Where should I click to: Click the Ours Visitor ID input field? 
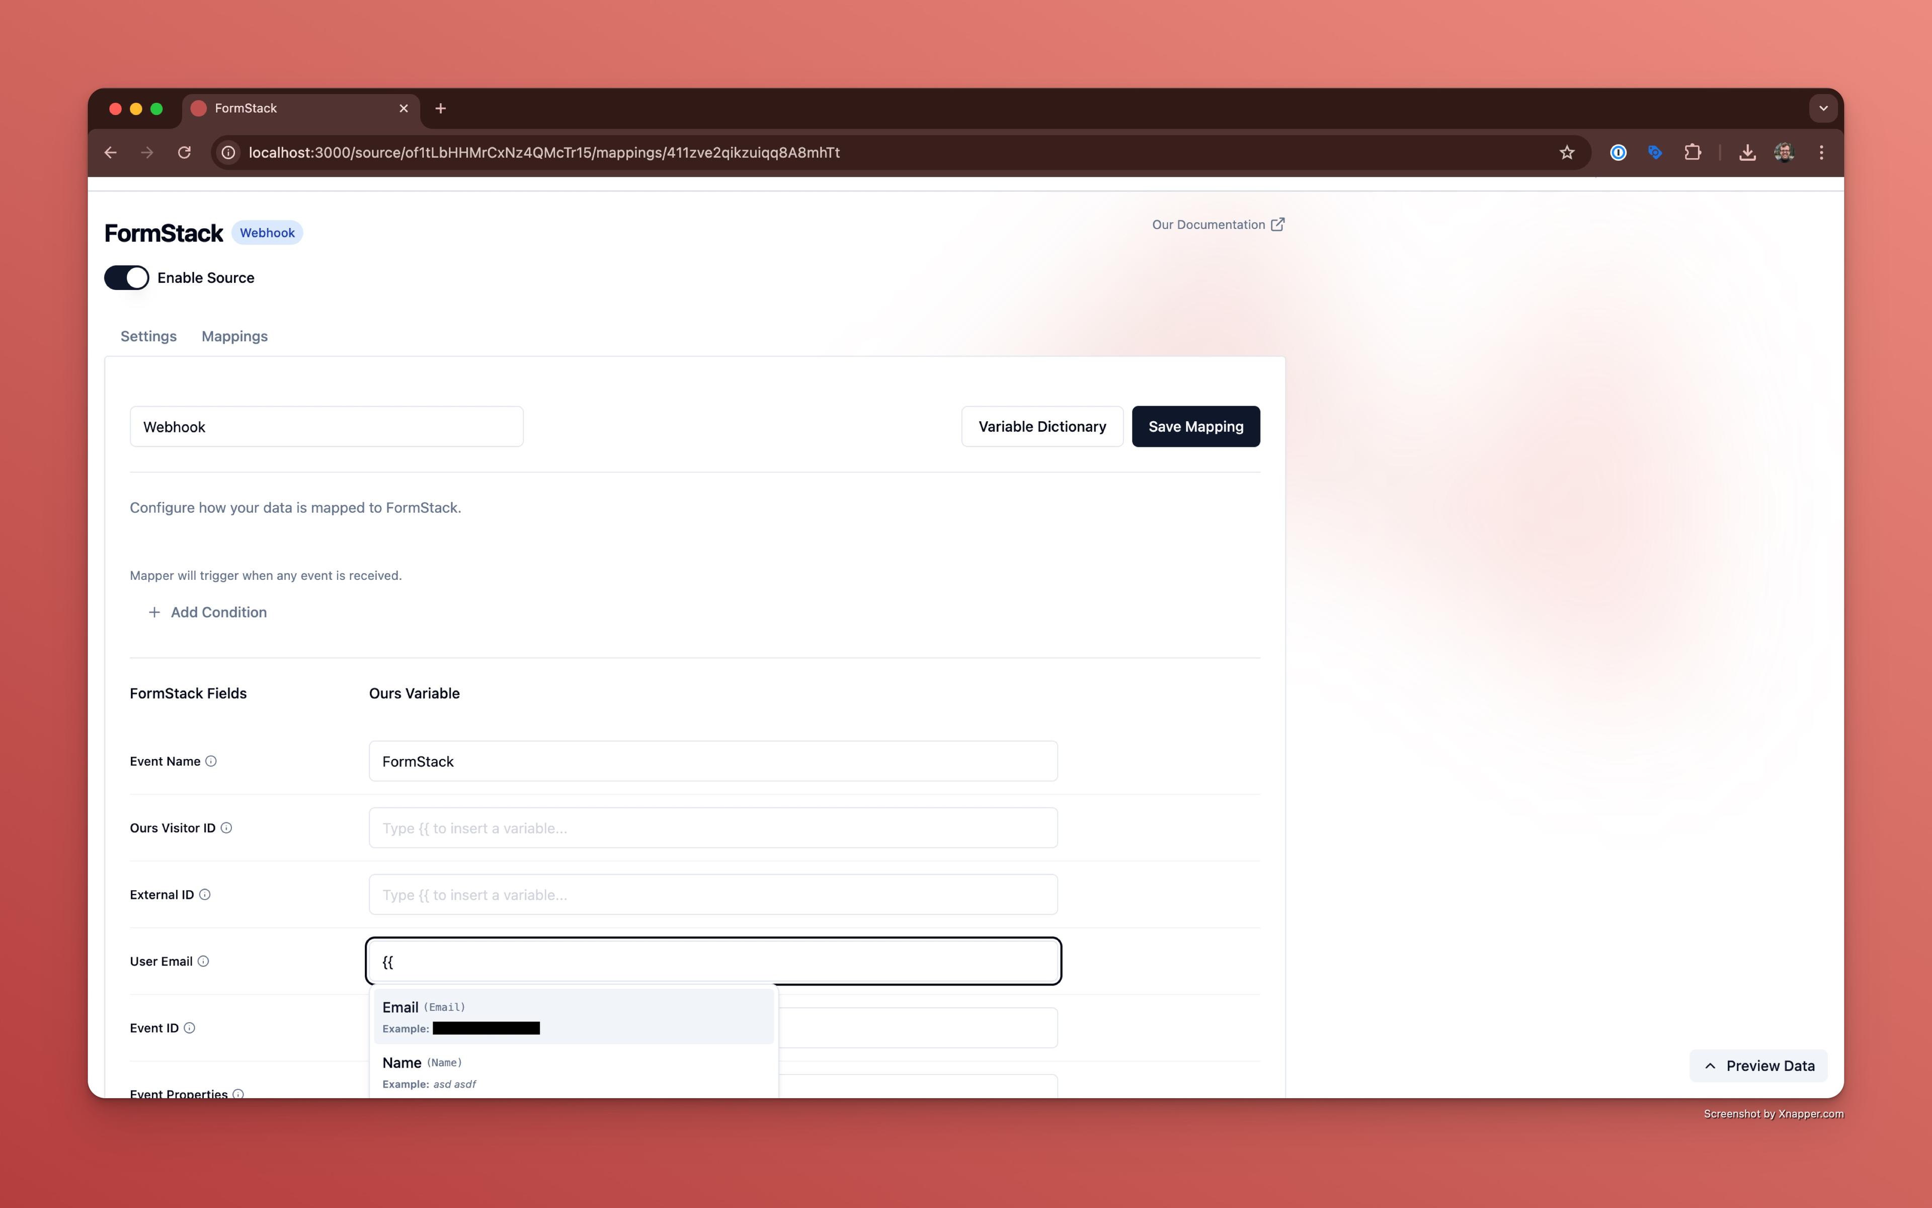[713, 827]
